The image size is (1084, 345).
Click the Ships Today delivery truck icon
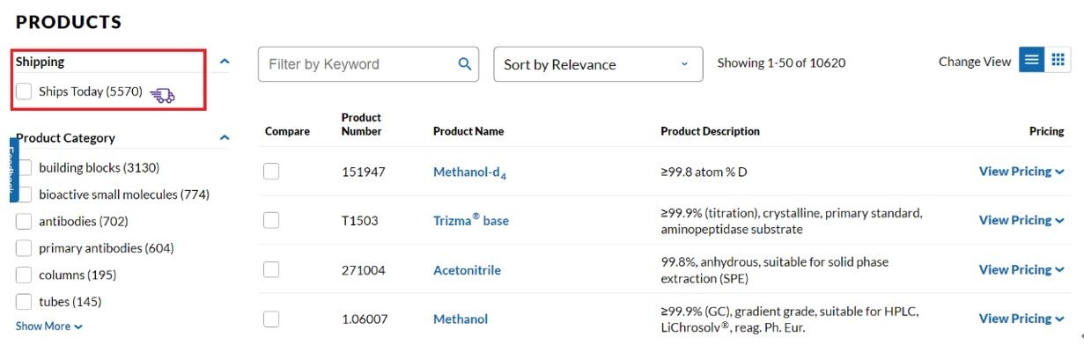click(x=162, y=95)
